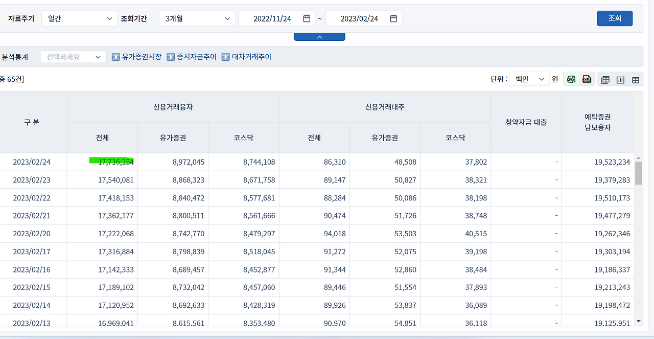The image size is (654, 339).
Task: Click the XLS export icon
Action: point(587,79)
